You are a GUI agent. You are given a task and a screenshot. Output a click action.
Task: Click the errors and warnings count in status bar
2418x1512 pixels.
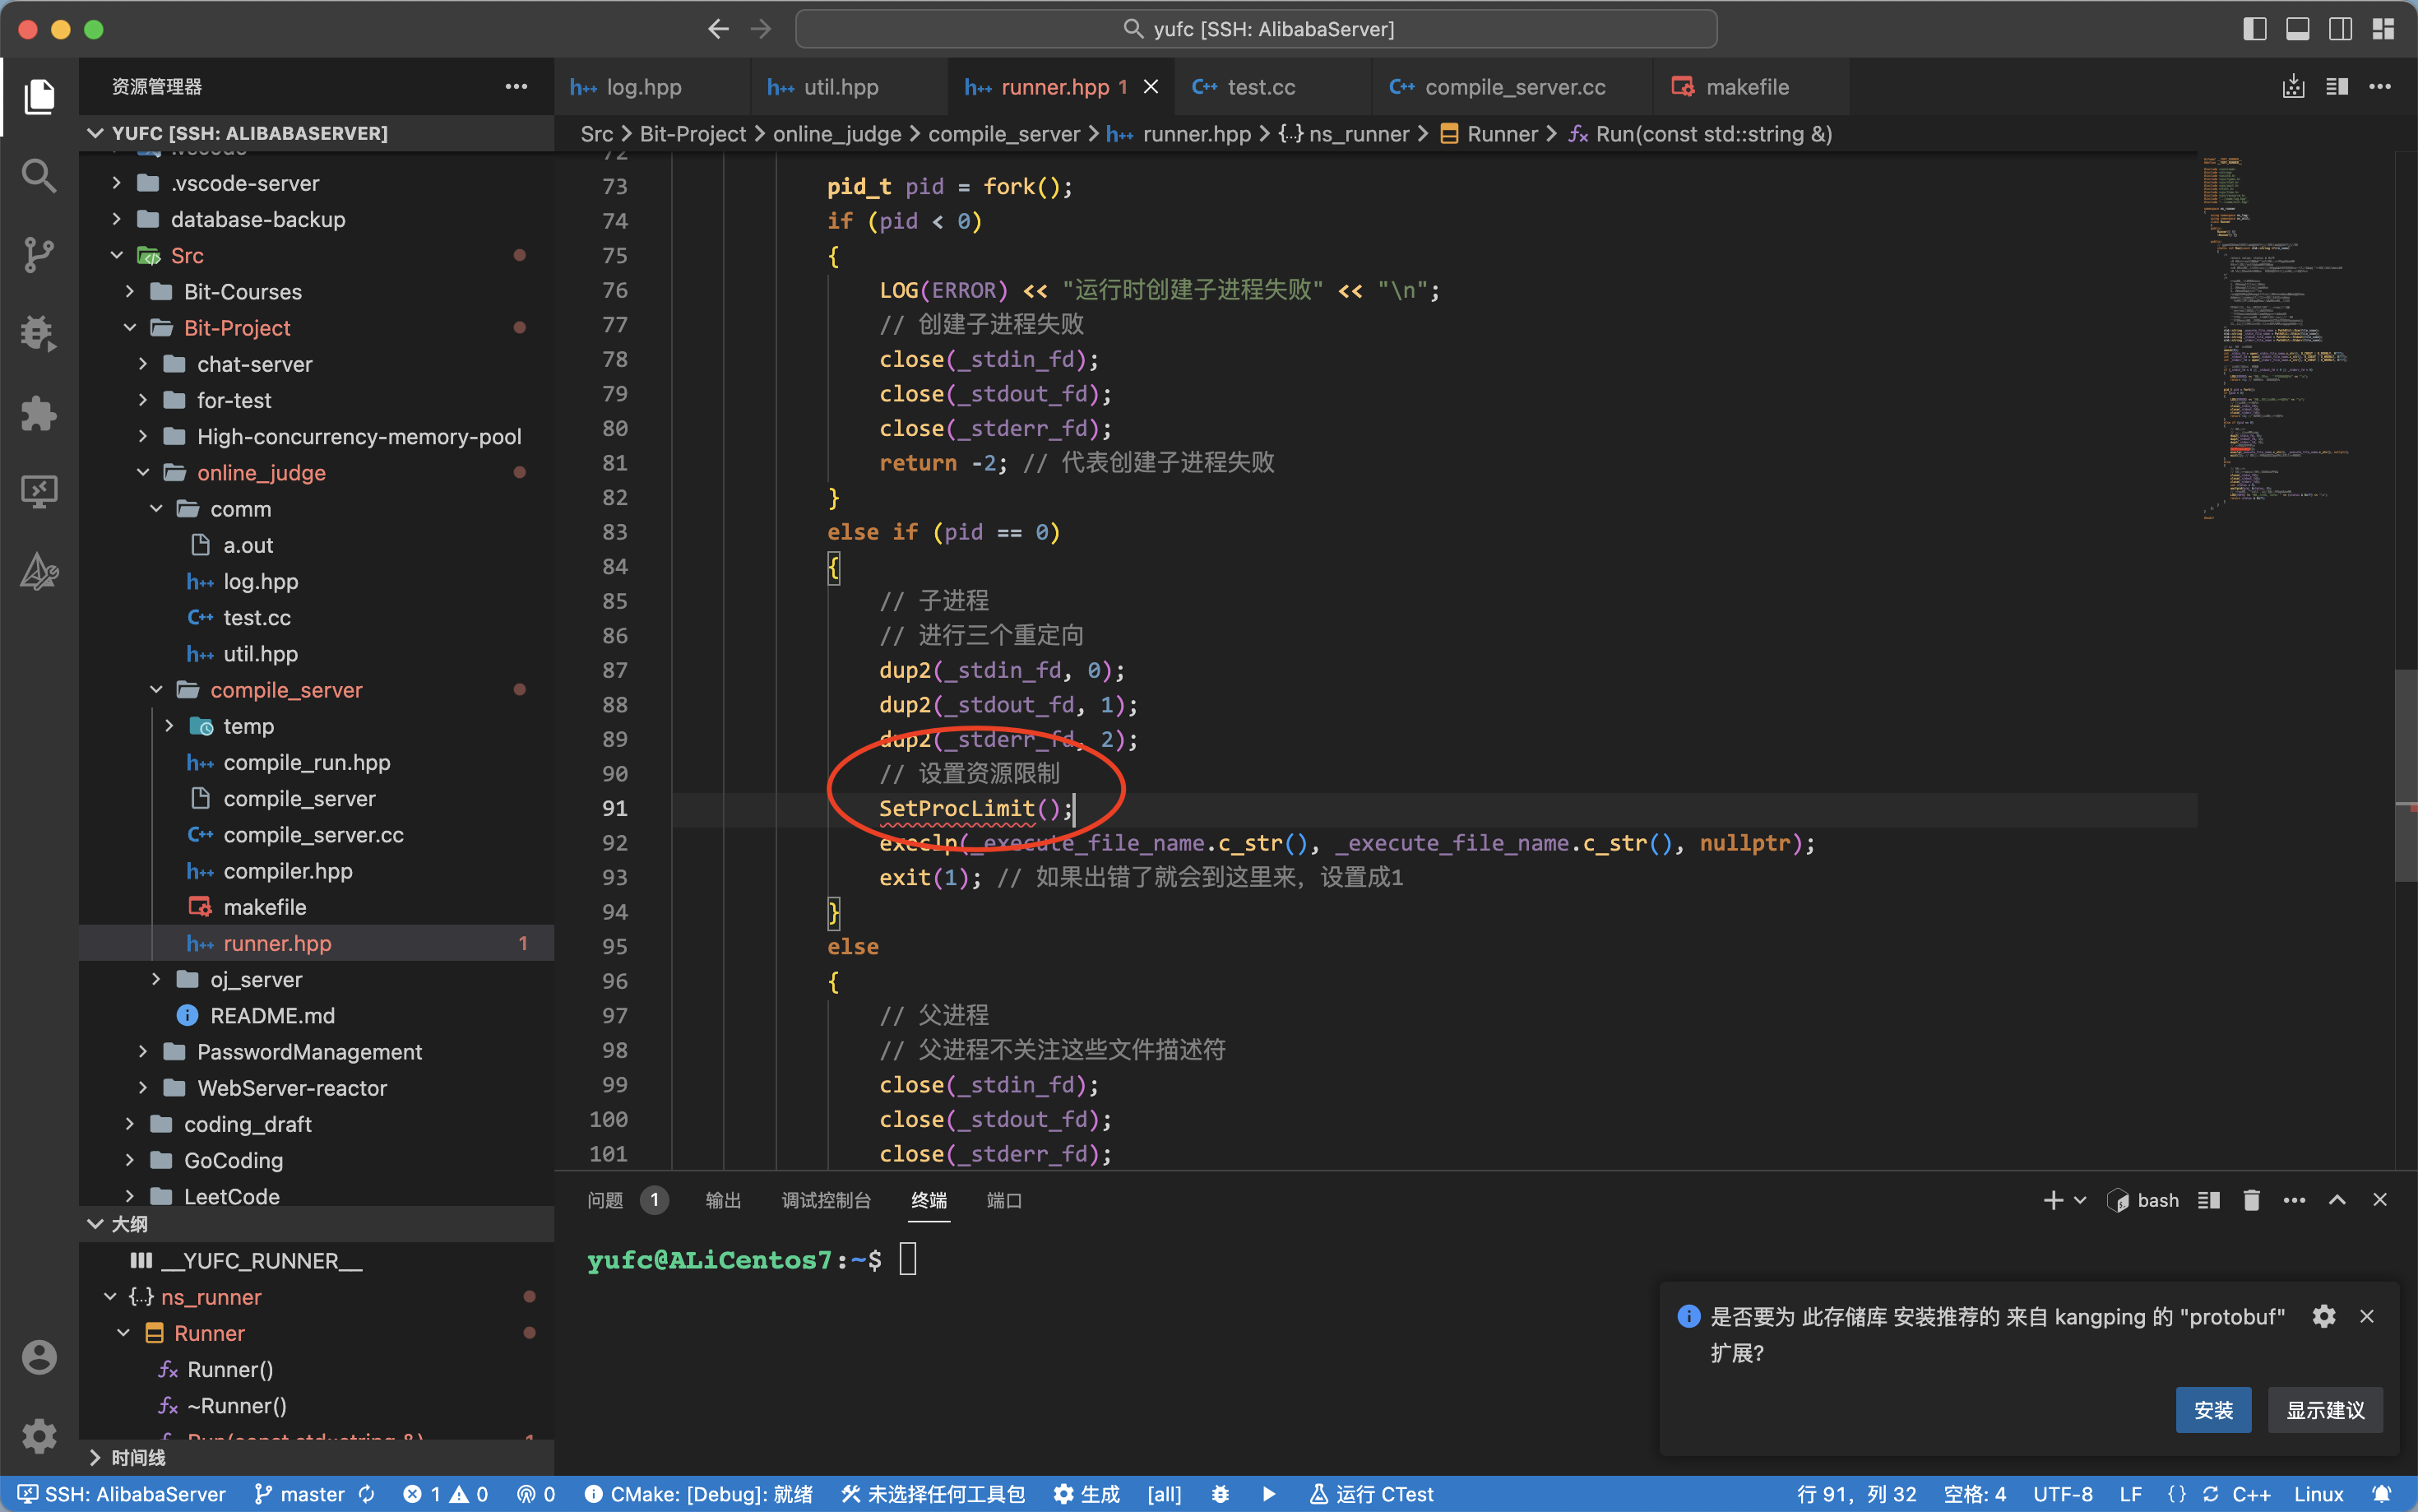[x=446, y=1494]
